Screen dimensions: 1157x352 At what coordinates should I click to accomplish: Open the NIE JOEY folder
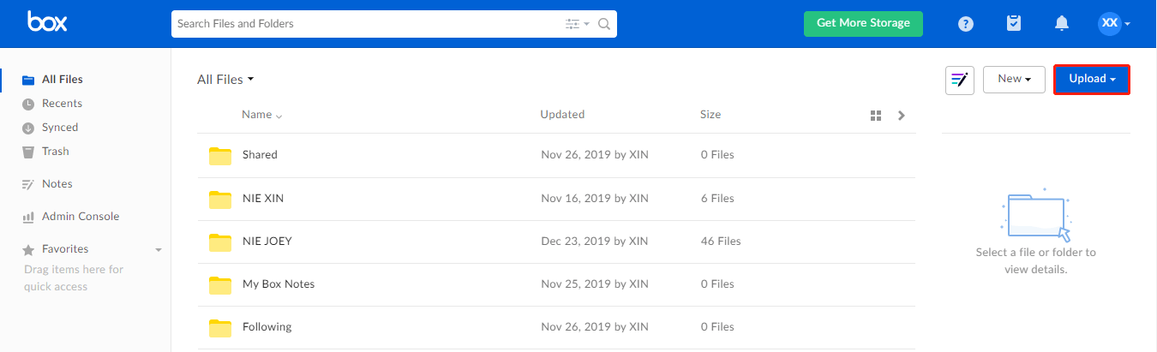tap(267, 242)
